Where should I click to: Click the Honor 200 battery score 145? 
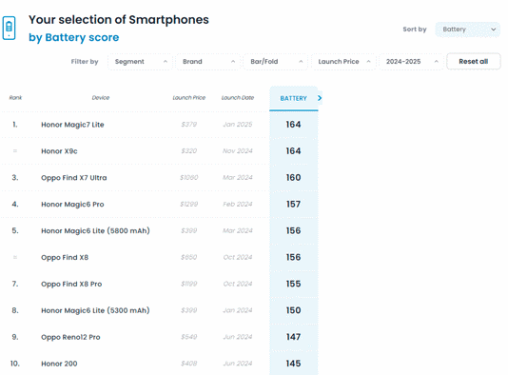tap(294, 364)
